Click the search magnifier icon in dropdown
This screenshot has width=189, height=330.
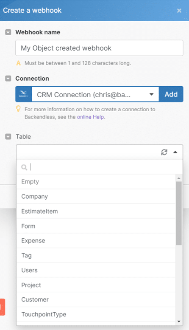coord(24,167)
